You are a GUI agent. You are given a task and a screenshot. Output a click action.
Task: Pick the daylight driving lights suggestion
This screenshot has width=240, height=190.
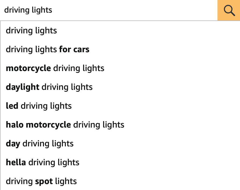pyautogui.click(x=120, y=87)
